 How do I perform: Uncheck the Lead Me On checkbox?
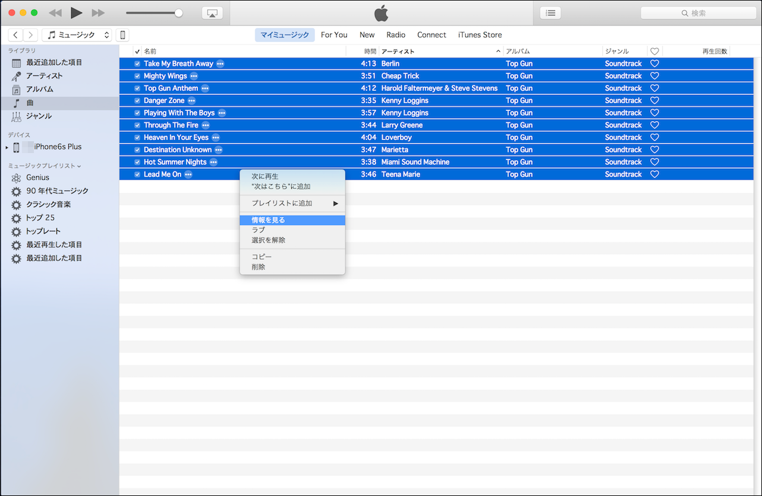click(137, 174)
